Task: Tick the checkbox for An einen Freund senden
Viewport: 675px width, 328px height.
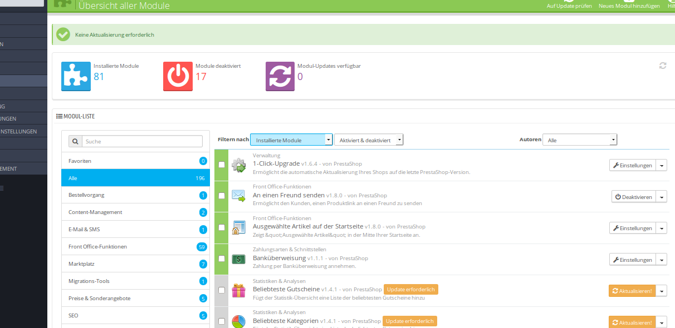Action: pyautogui.click(x=222, y=196)
